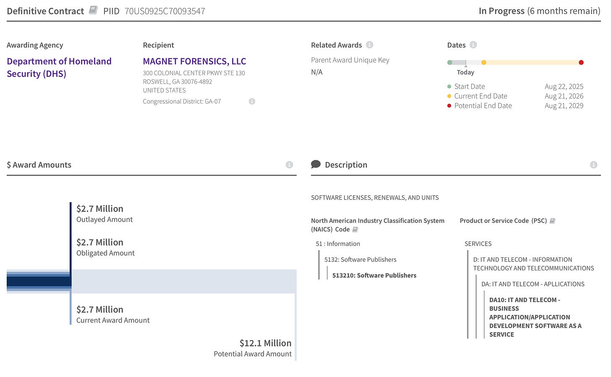This screenshot has width=611, height=377.
Task: Click the dark obligated amount bar
Action: pos(39,281)
